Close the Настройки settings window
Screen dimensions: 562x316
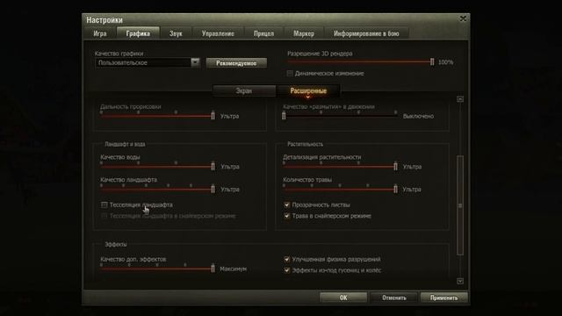[463, 18]
